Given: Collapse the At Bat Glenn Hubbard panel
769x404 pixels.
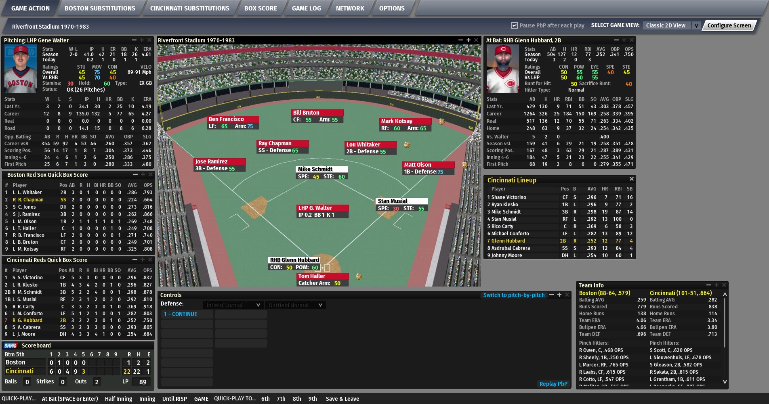Looking at the screenshot, I should [x=616, y=40].
